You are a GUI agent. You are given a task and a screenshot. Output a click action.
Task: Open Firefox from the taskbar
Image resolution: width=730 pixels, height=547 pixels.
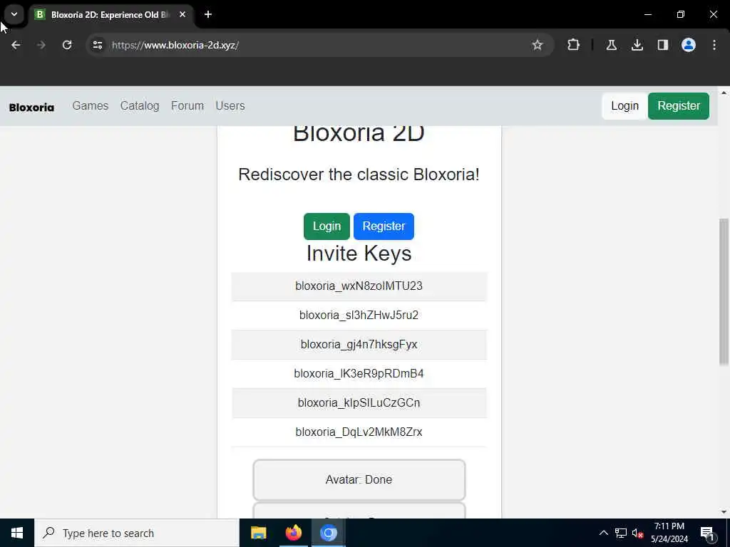293,533
